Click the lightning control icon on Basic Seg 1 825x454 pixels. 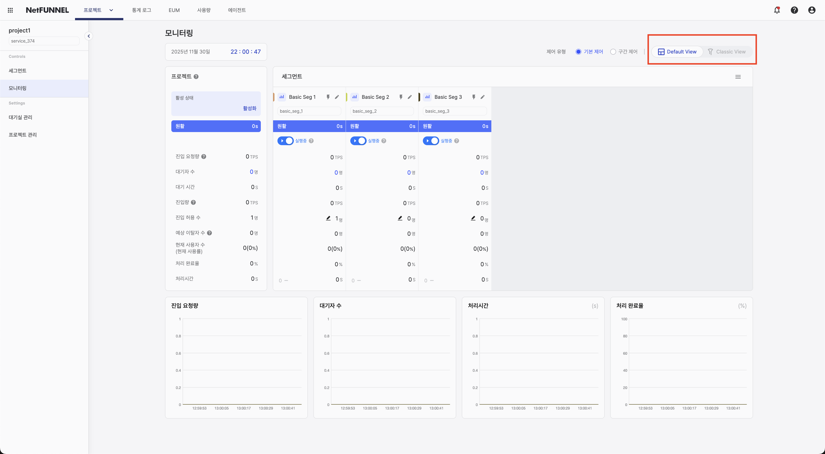click(x=328, y=97)
